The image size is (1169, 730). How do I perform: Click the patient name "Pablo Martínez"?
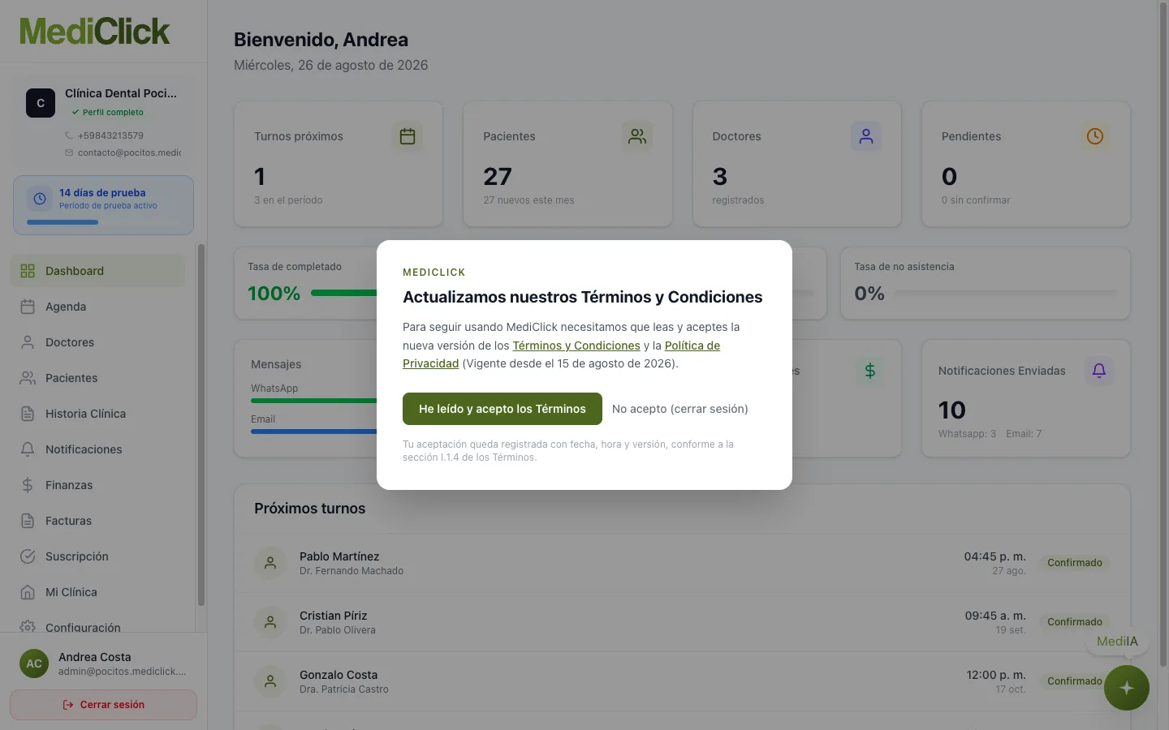click(x=339, y=556)
